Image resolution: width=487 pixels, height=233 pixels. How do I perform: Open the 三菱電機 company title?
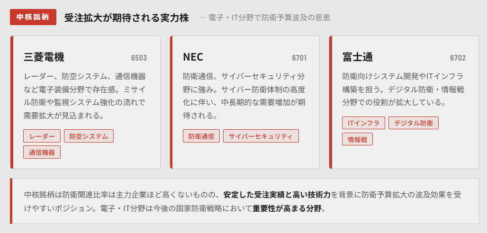(44, 57)
